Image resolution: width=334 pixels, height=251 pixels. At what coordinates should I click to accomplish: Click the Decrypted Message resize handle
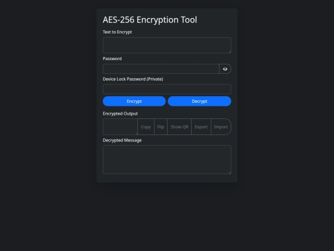[x=230, y=173]
